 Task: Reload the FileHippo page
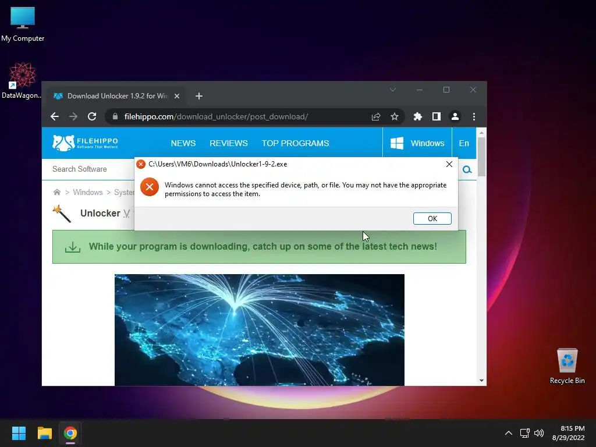pos(92,116)
